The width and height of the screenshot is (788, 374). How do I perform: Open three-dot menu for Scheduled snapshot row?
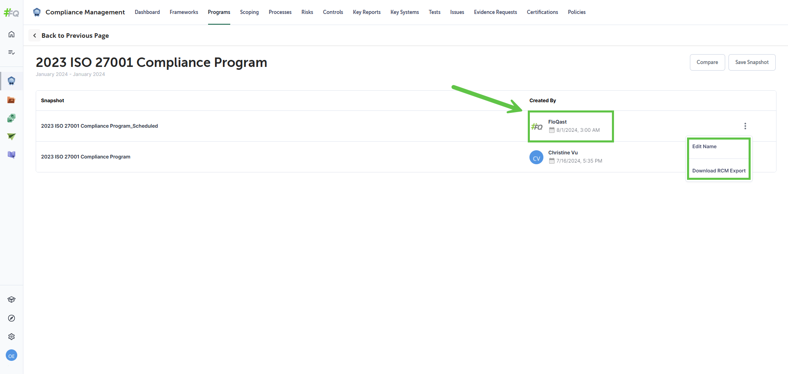745,126
